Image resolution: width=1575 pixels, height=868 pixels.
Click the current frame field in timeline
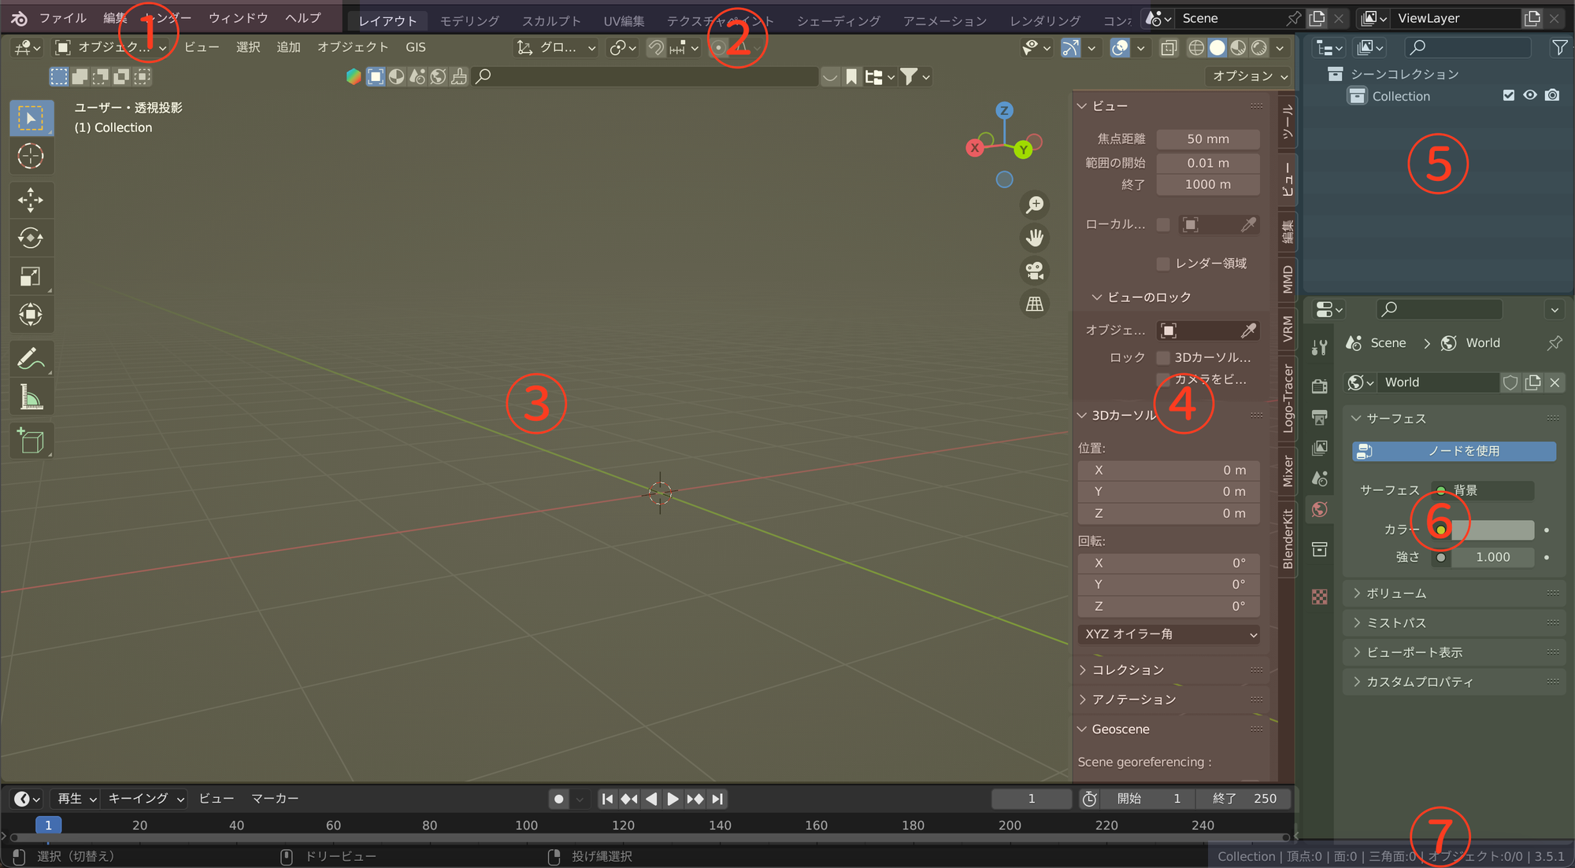[x=1032, y=799]
